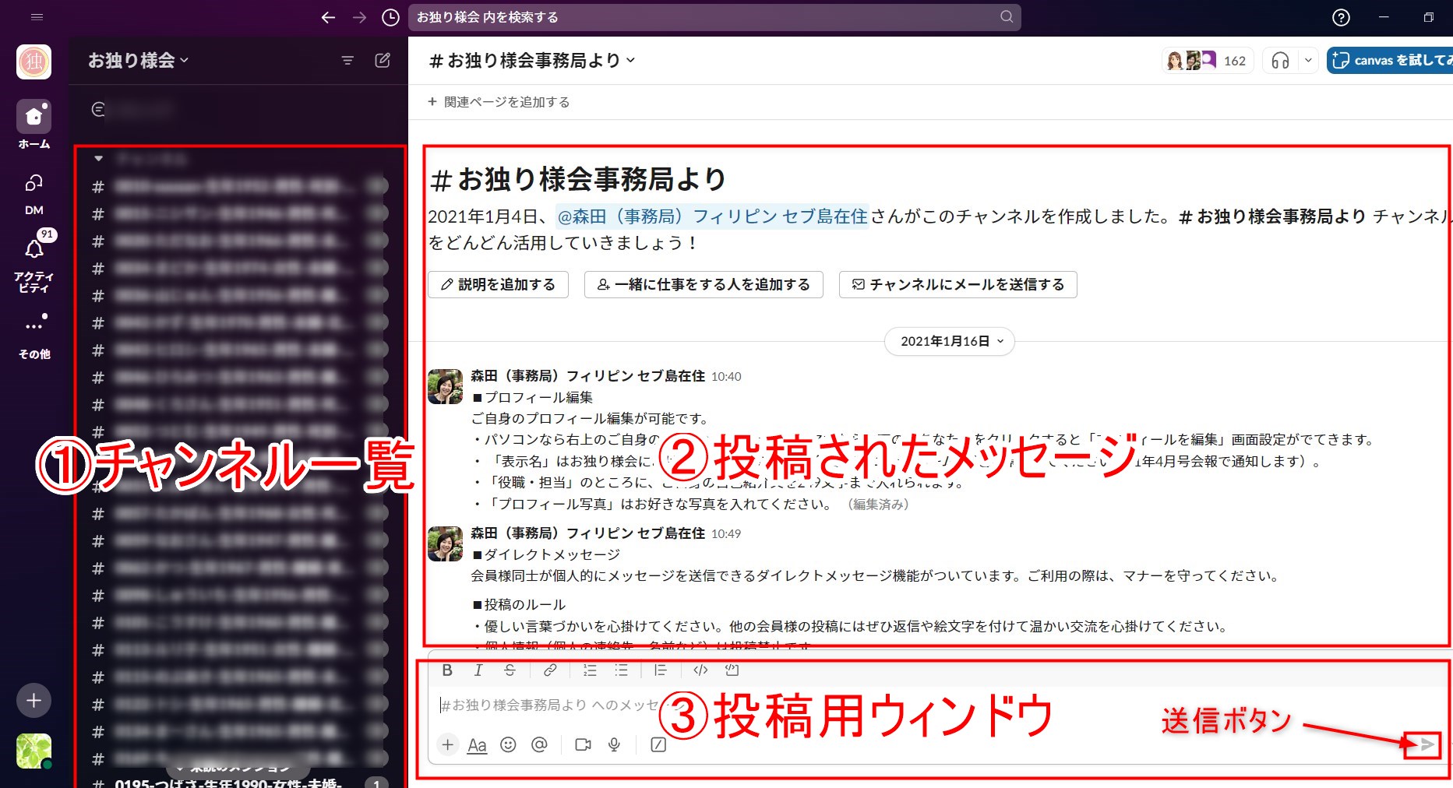Open 森田 avatar on 10:40 message
The width and height of the screenshot is (1453, 788).
tap(445, 386)
